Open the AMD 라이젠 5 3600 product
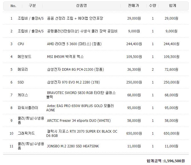 click(74, 44)
